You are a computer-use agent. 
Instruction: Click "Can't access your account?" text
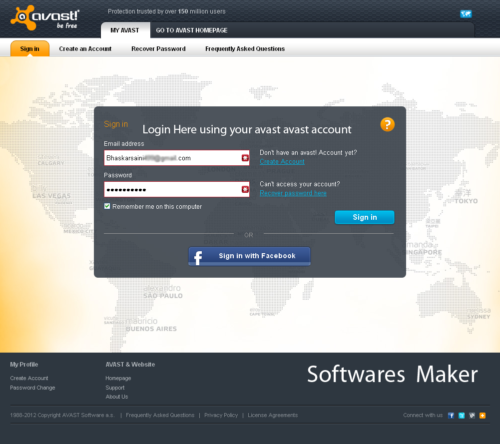300,184
